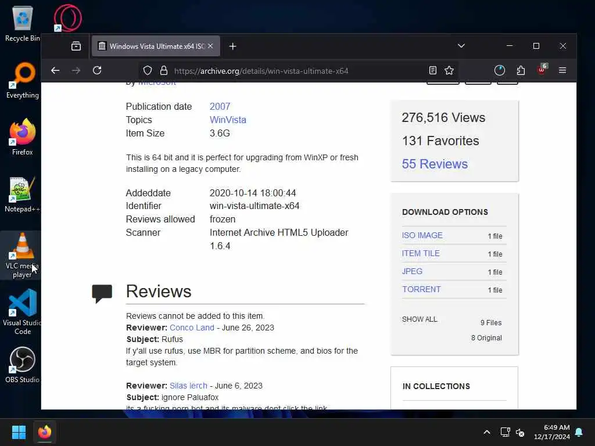
Task: Open Recycle Bin desktop icon
Action: coord(22,23)
